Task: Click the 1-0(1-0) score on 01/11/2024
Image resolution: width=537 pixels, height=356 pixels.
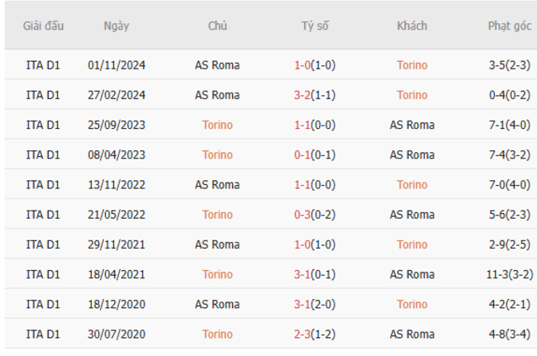Action: pyautogui.click(x=315, y=65)
